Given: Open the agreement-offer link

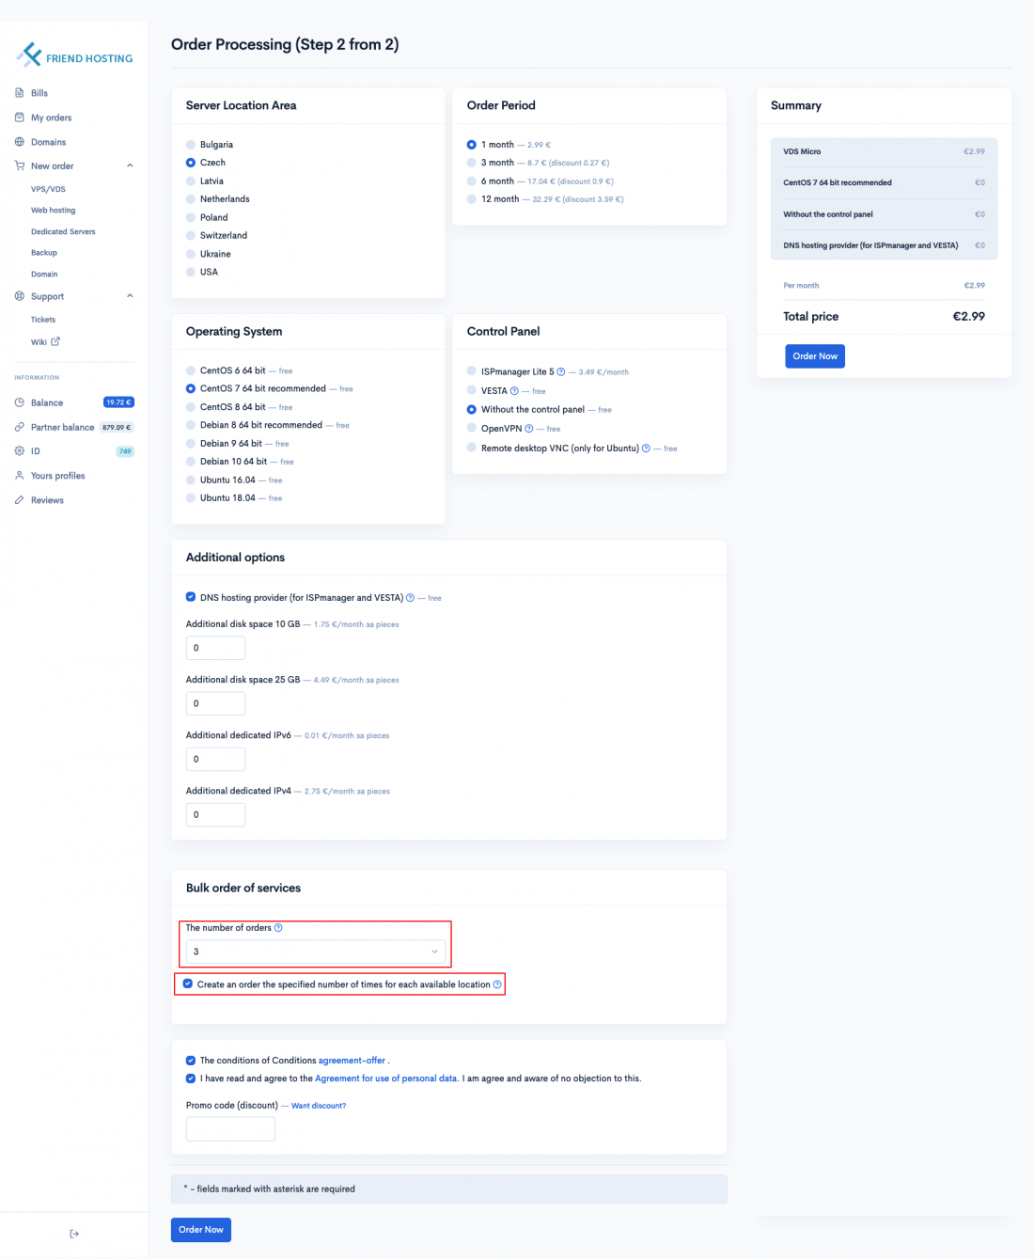Looking at the screenshot, I should coord(352,1061).
